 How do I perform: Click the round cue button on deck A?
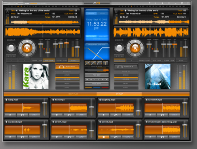[x=11, y=48]
